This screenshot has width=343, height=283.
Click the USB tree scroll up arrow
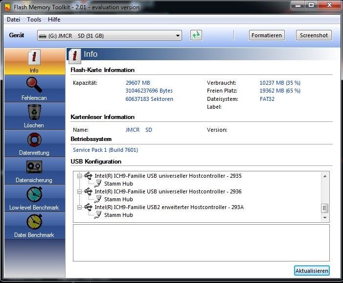click(325, 176)
